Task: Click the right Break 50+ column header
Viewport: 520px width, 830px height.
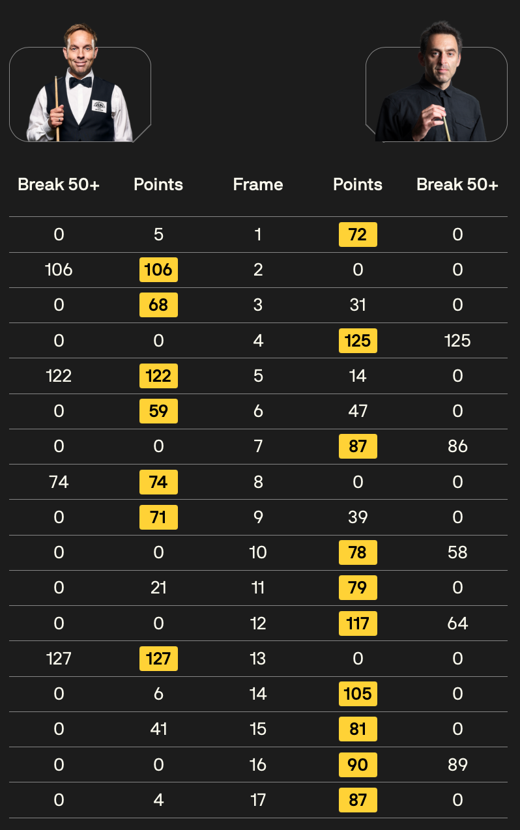Action: pos(457,184)
